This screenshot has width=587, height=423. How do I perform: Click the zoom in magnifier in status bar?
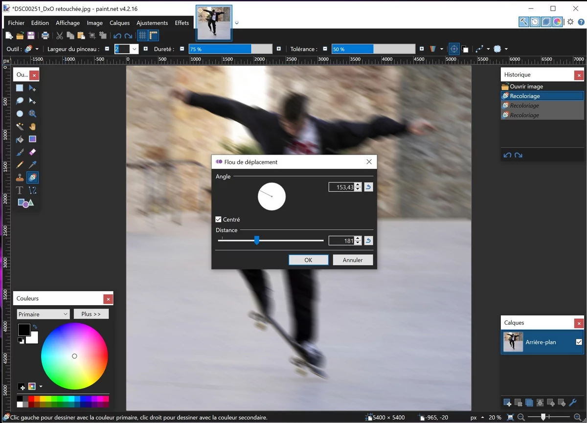coord(577,418)
